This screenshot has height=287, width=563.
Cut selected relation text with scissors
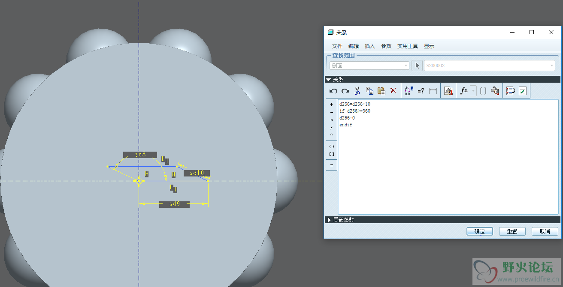click(357, 91)
